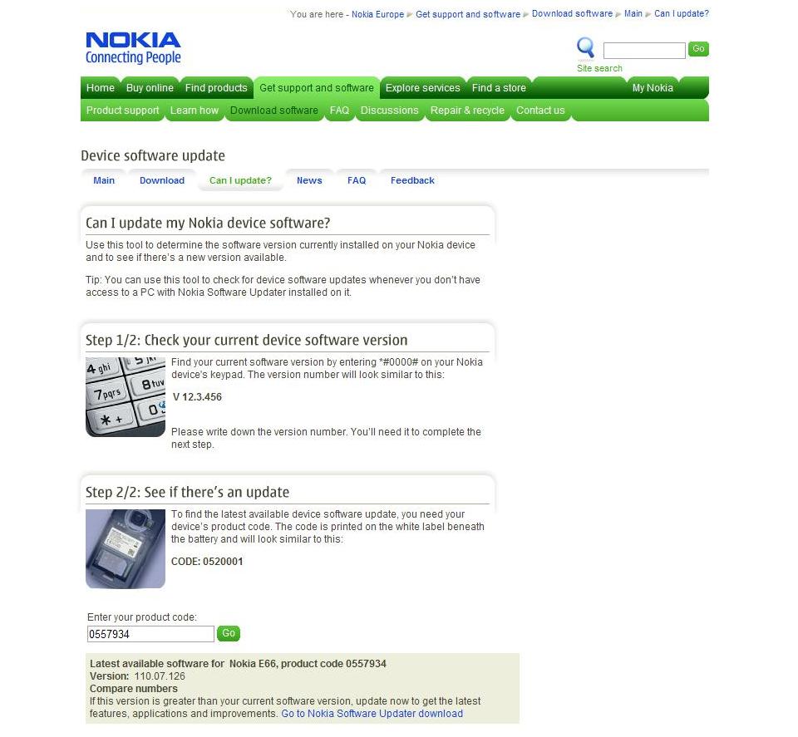Focus the site search text field

(x=643, y=51)
